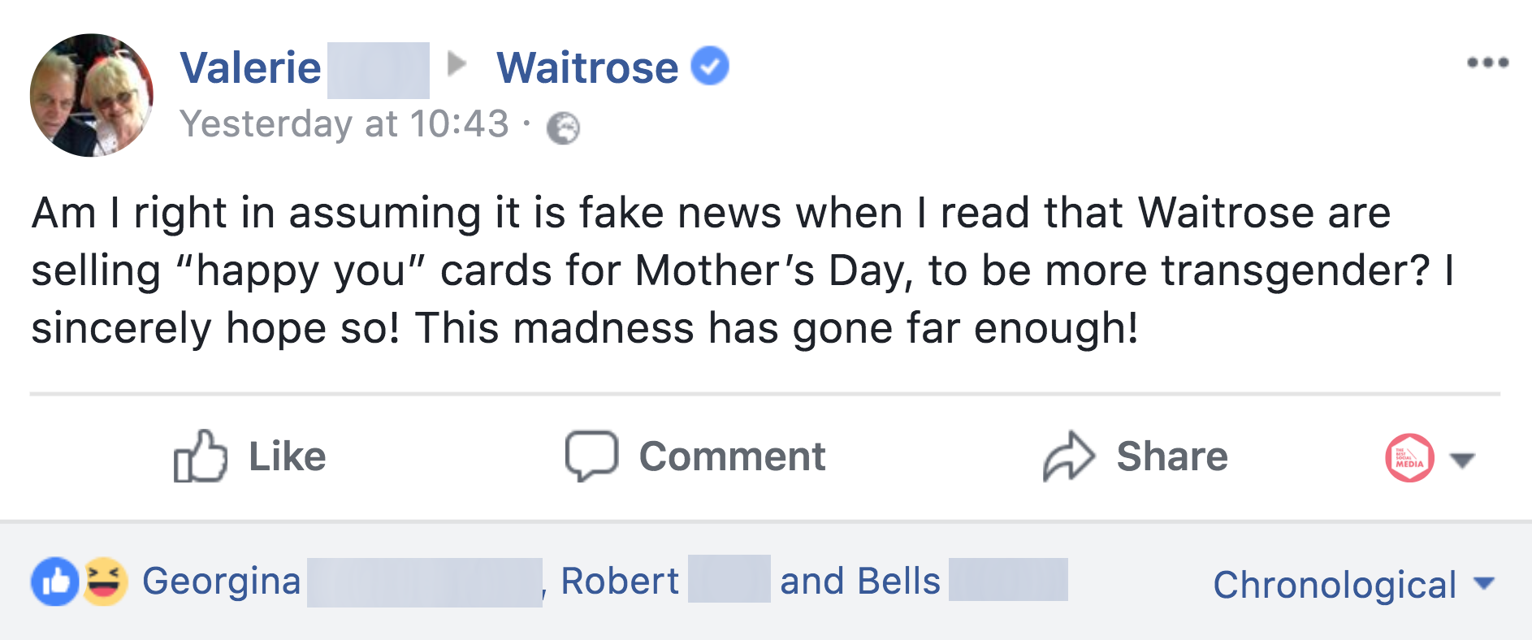This screenshot has height=640, width=1532.
Task: View Georgina in the reactions list
Action: (x=221, y=582)
